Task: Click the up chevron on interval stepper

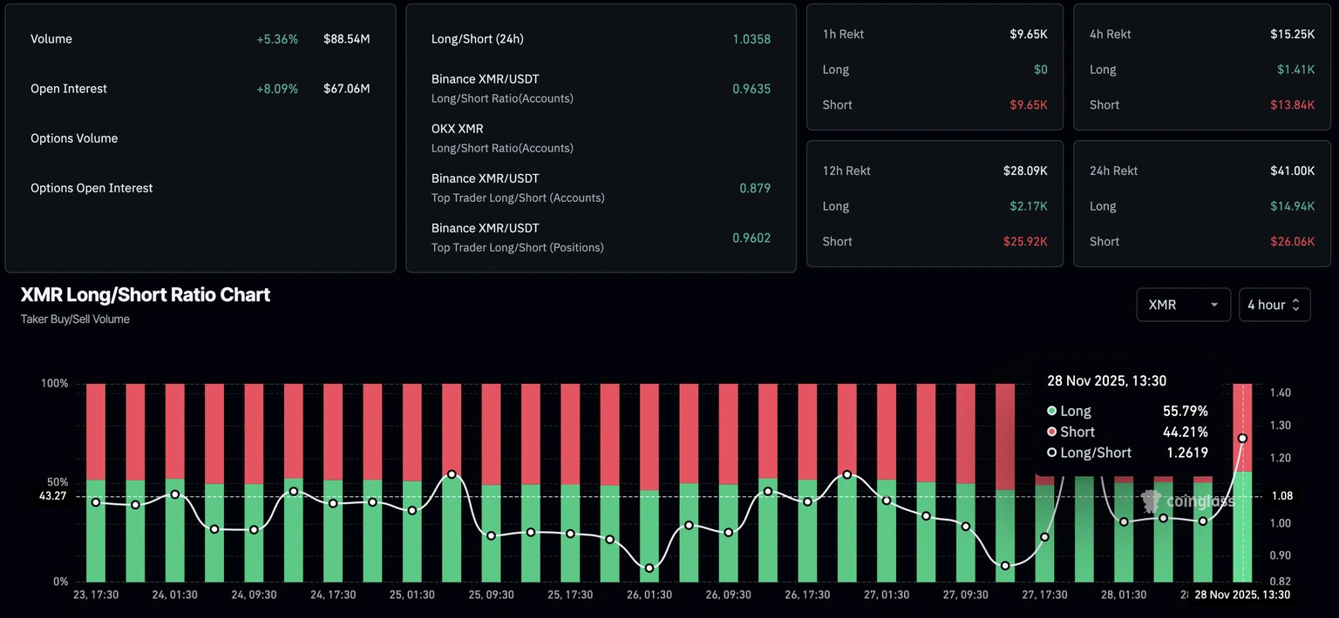Action: 1298,299
